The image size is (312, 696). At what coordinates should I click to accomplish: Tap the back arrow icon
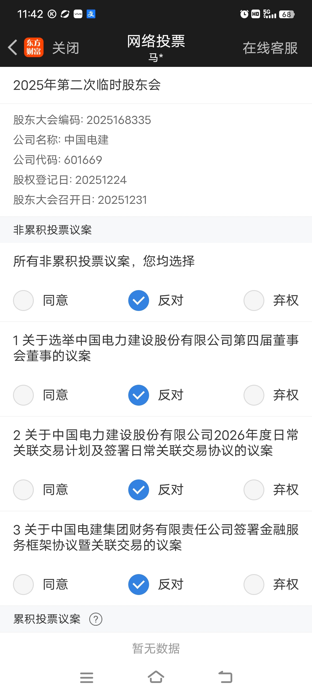point(13,47)
